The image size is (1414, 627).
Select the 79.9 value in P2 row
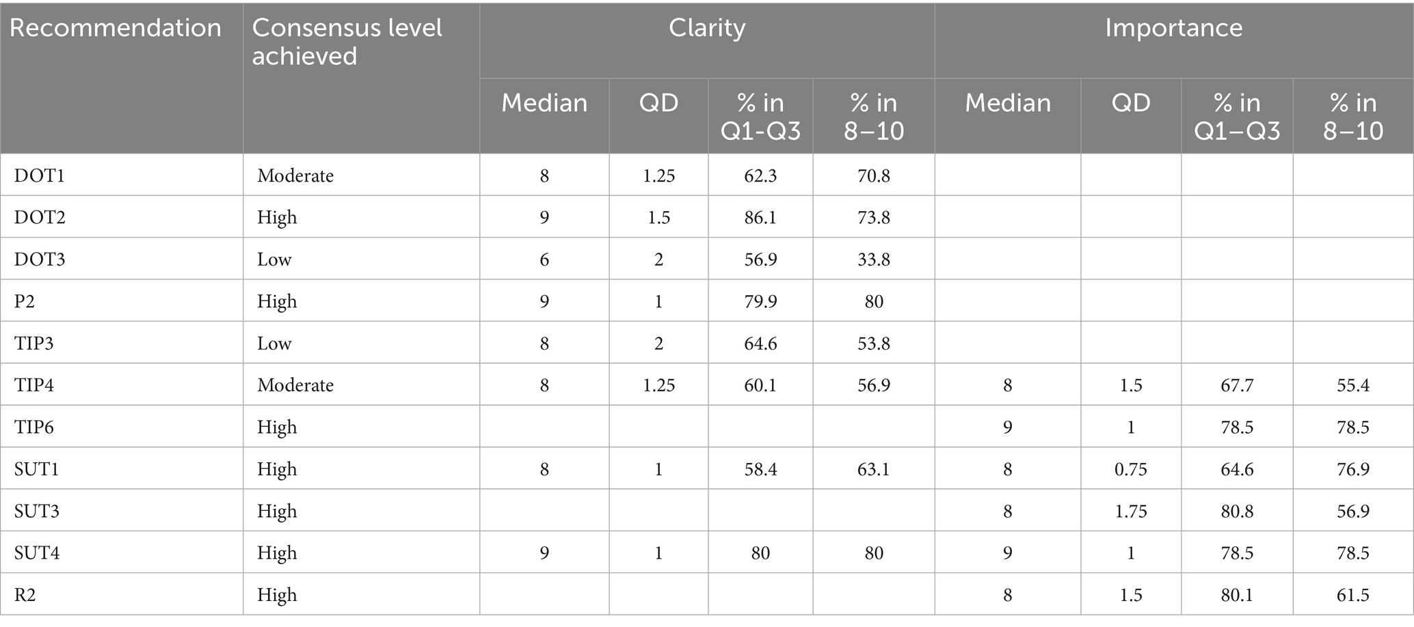tap(760, 301)
